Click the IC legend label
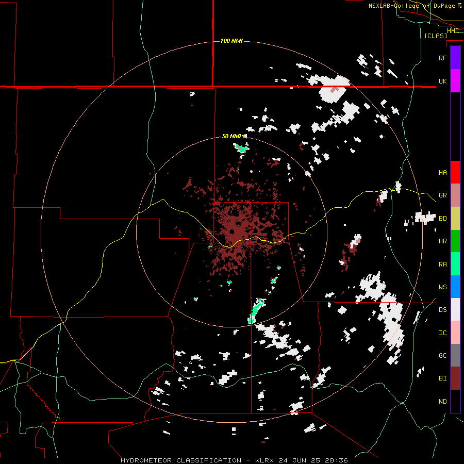The width and height of the screenshot is (464, 464). 442,333
